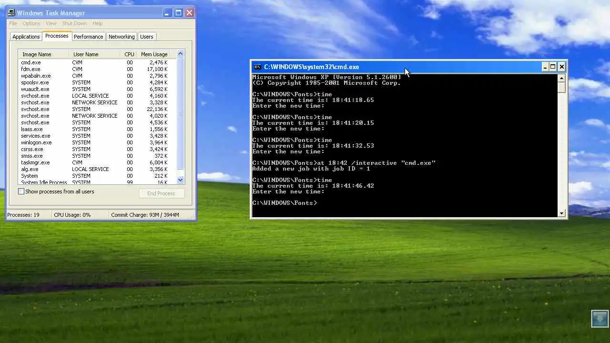Click the cmd.exe window title bar icon
This screenshot has width=610, height=343.
(x=257, y=67)
